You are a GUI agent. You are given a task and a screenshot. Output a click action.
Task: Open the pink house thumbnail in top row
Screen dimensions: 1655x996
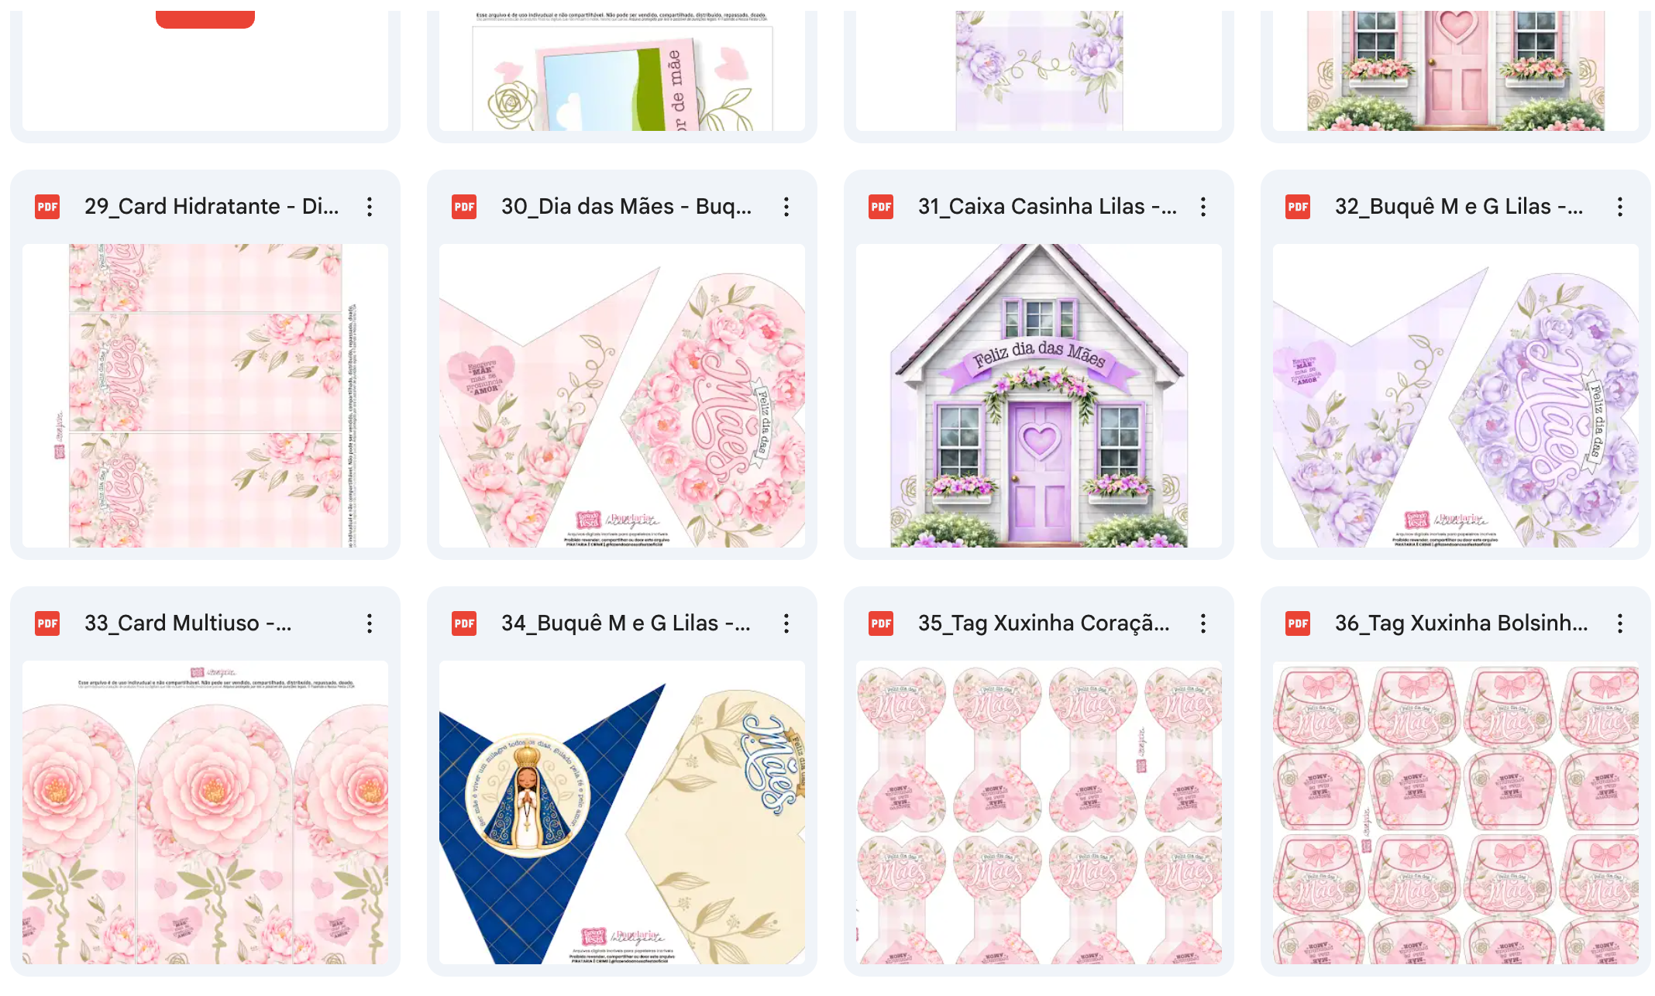point(1456,70)
